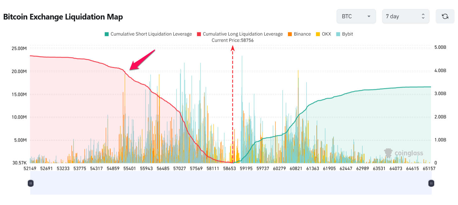Toggle Cumulative Short Liquidation Leverage legend
The width and height of the screenshot is (458, 205).
coord(148,34)
